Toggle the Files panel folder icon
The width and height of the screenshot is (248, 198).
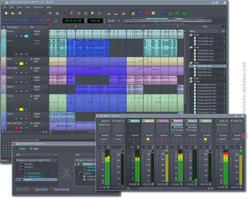point(133,14)
